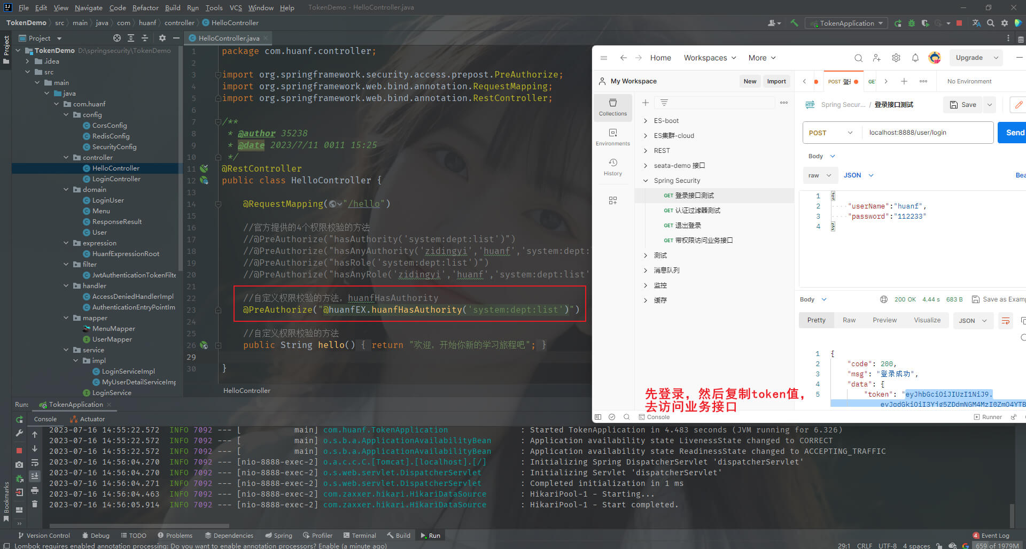
Task: Go to Postman Home
Action: tap(660, 58)
